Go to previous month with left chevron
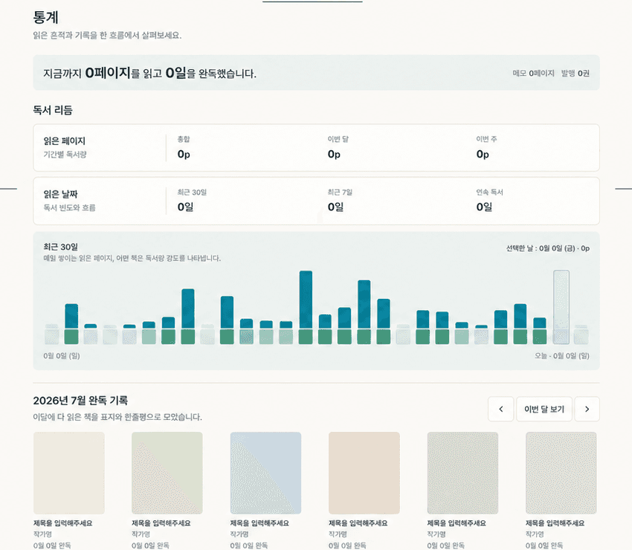This screenshot has height=550, width=632. [x=500, y=409]
